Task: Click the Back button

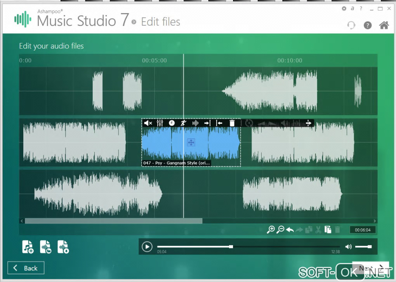Action: [26, 268]
